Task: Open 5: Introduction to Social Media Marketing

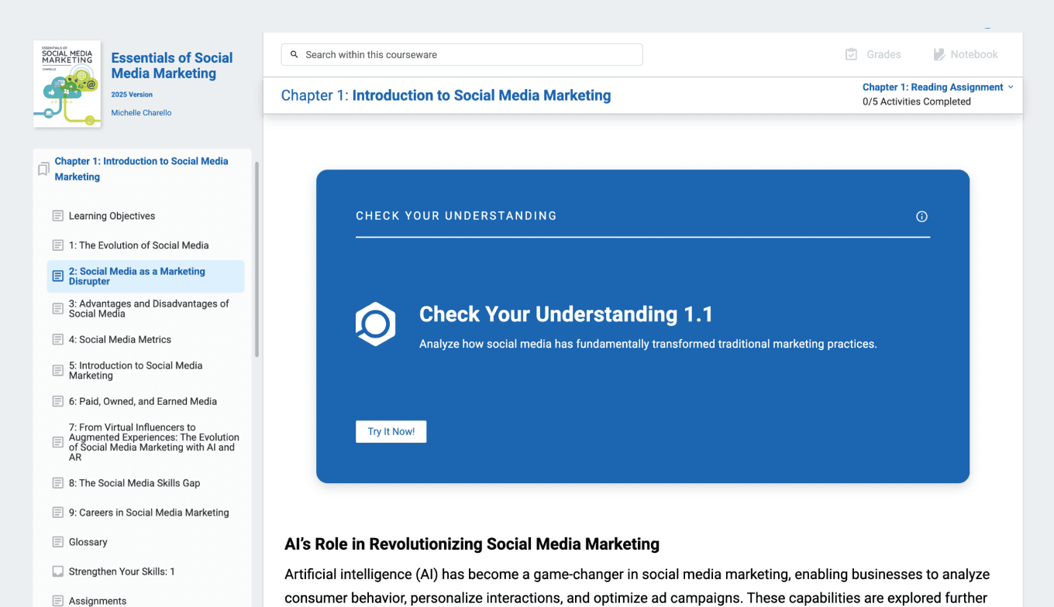Action: (x=136, y=371)
